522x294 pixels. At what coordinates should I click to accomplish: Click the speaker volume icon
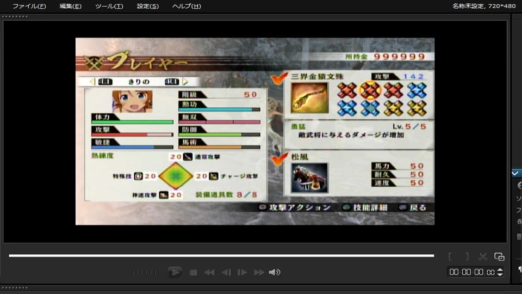point(274,273)
